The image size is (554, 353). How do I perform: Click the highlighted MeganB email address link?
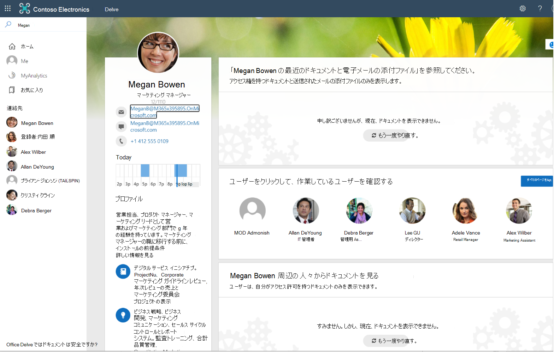point(165,112)
